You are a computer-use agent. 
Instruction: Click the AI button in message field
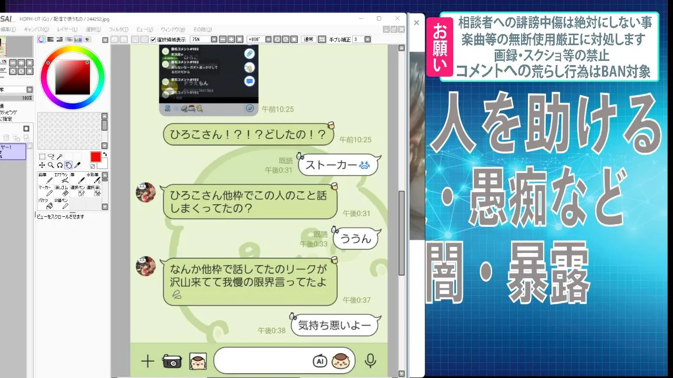320,361
